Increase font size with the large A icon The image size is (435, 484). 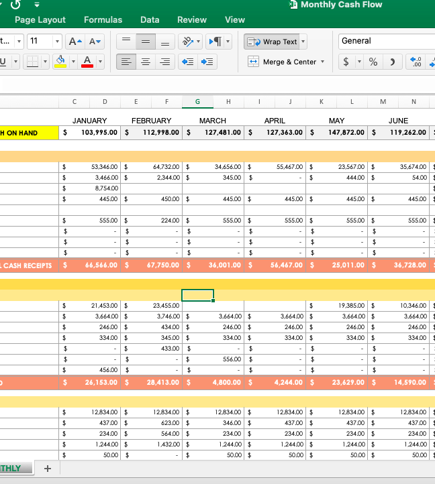coord(75,42)
